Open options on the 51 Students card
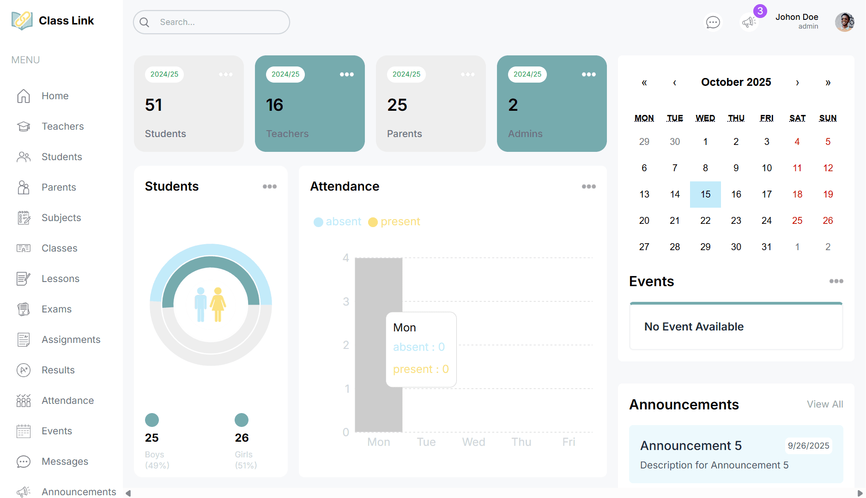 click(x=226, y=74)
